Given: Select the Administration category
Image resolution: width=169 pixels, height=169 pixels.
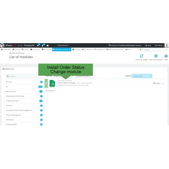Looking at the screenshot, I should coord(23,92).
